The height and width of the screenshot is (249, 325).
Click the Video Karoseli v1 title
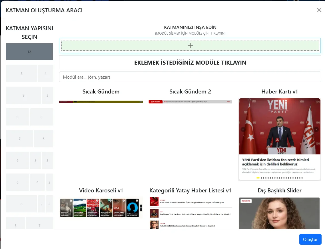[x=101, y=190]
